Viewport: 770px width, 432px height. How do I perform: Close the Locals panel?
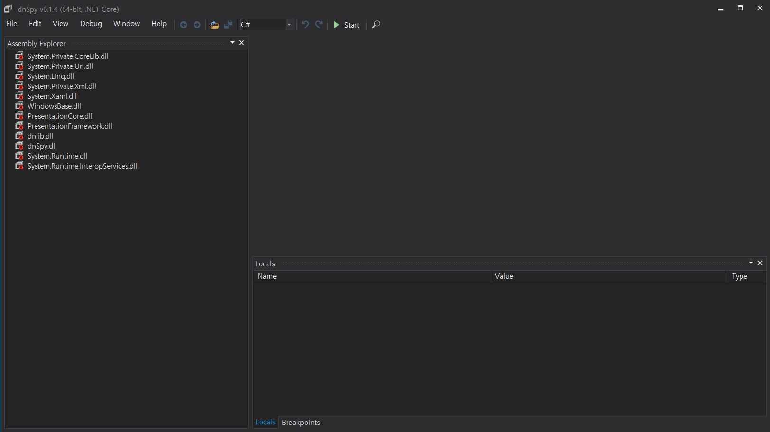(x=760, y=263)
